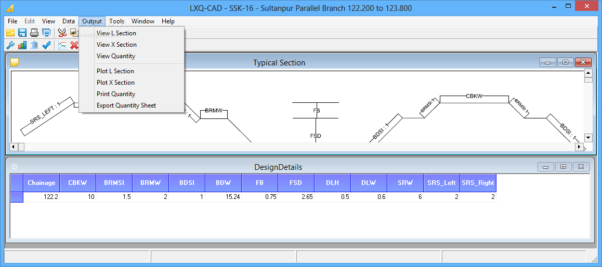Viewport: 602px width, 267px height.
Task: Click the blue checkmark toolbar icon
Action: pos(46,45)
